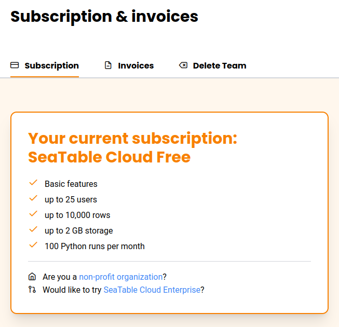The image size is (339, 327).
Task: Click the house icon by the non-profit question
Action: click(x=32, y=277)
